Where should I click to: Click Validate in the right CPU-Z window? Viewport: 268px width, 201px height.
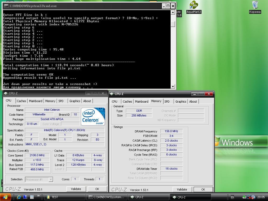point(182,189)
